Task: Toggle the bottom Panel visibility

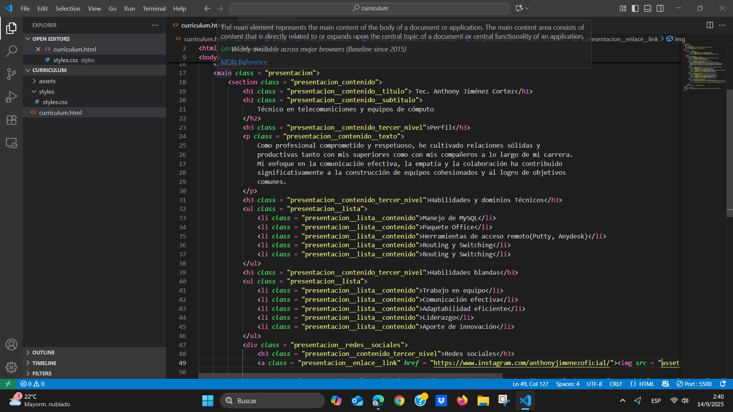Action: pos(647,8)
